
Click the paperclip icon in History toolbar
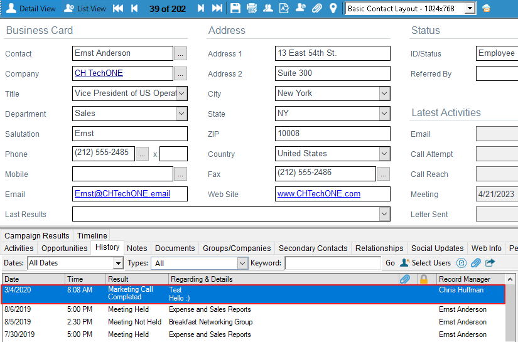(x=475, y=263)
